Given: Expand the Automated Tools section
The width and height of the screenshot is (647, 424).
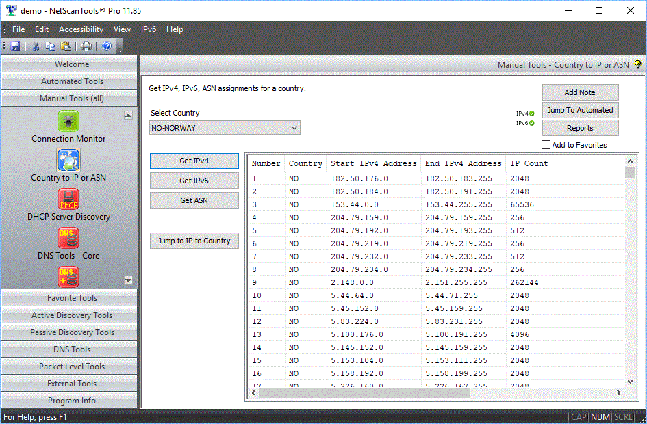Looking at the screenshot, I should [69, 81].
